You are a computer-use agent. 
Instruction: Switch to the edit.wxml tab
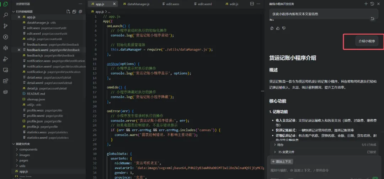coord(203,4)
